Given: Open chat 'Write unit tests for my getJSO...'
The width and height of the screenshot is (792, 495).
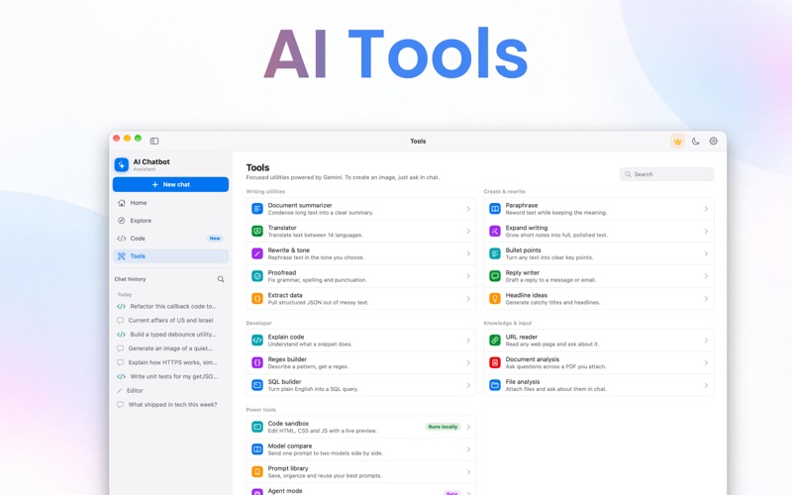Looking at the screenshot, I should point(170,376).
